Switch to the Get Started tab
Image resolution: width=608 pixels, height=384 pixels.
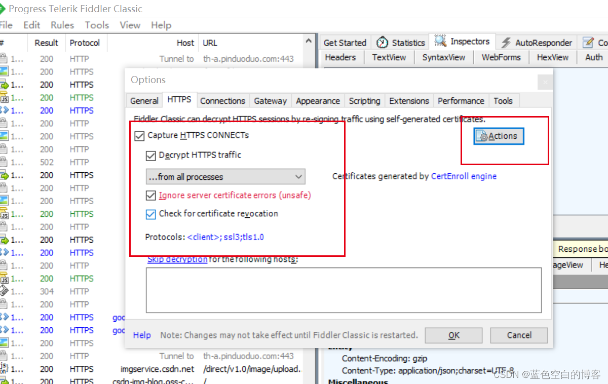click(x=345, y=43)
